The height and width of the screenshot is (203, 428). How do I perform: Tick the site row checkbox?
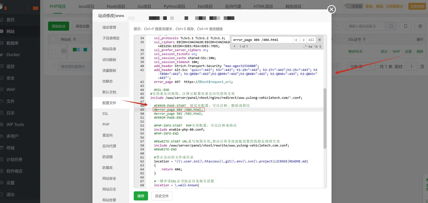click(x=53, y=51)
